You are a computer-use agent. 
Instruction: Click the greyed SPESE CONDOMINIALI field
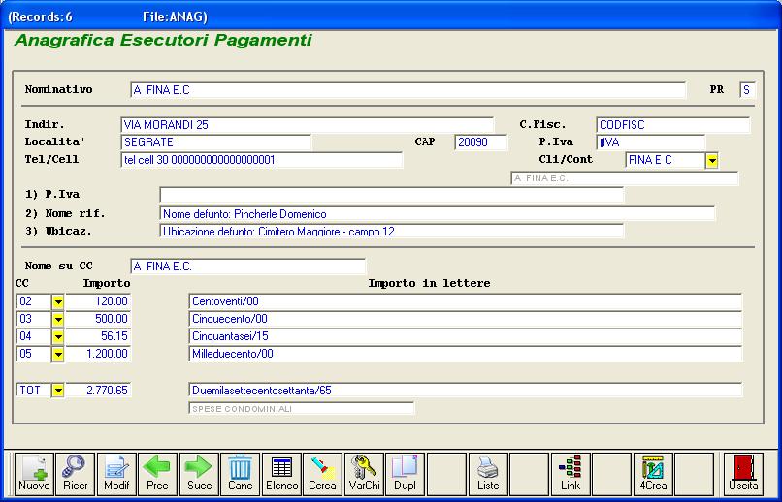(x=301, y=408)
